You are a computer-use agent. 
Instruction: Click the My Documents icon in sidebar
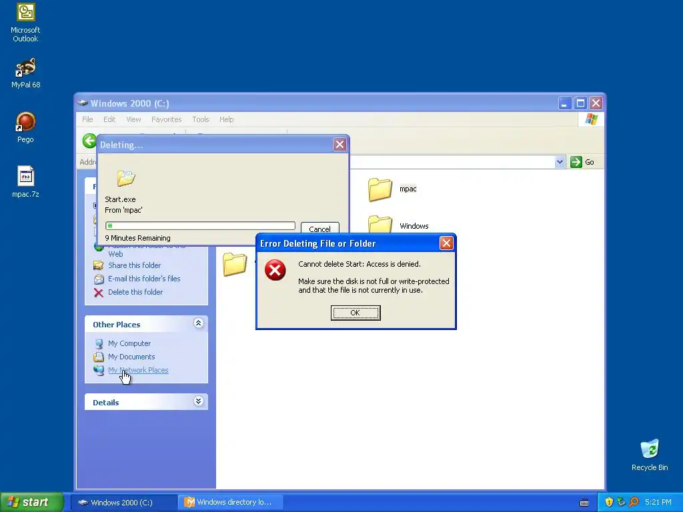pyautogui.click(x=99, y=357)
